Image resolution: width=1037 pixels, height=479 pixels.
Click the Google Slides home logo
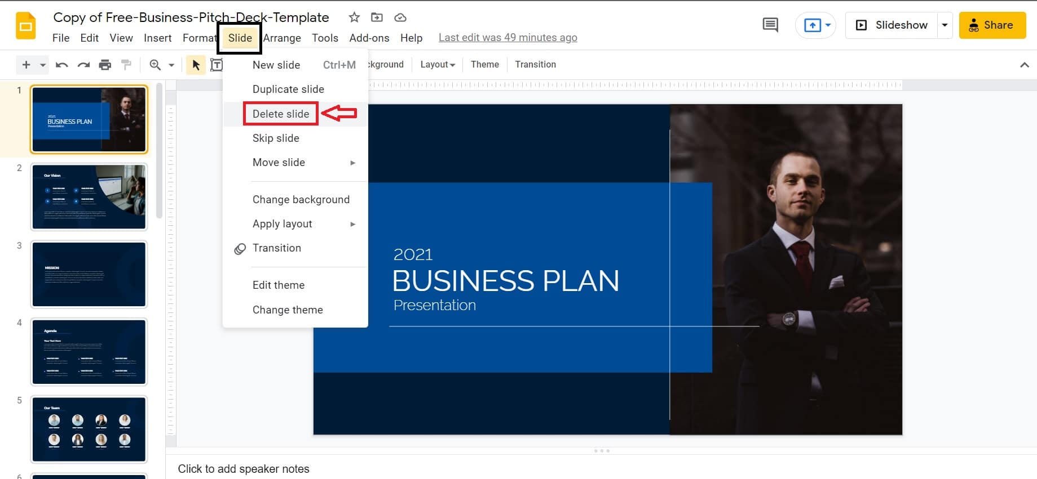[x=25, y=26]
